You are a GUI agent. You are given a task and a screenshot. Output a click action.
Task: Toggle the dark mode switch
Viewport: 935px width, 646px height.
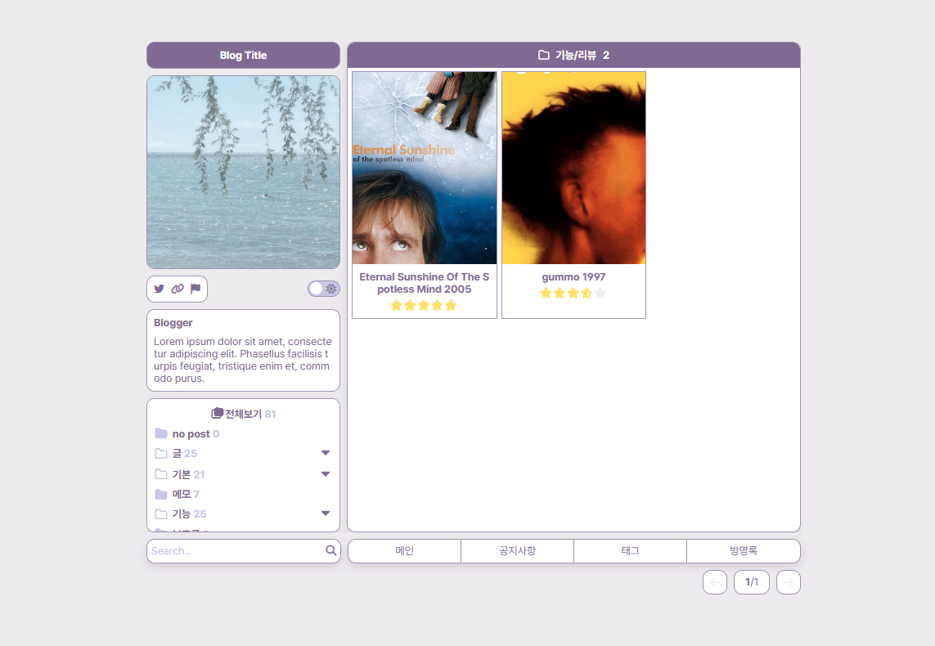click(x=324, y=289)
